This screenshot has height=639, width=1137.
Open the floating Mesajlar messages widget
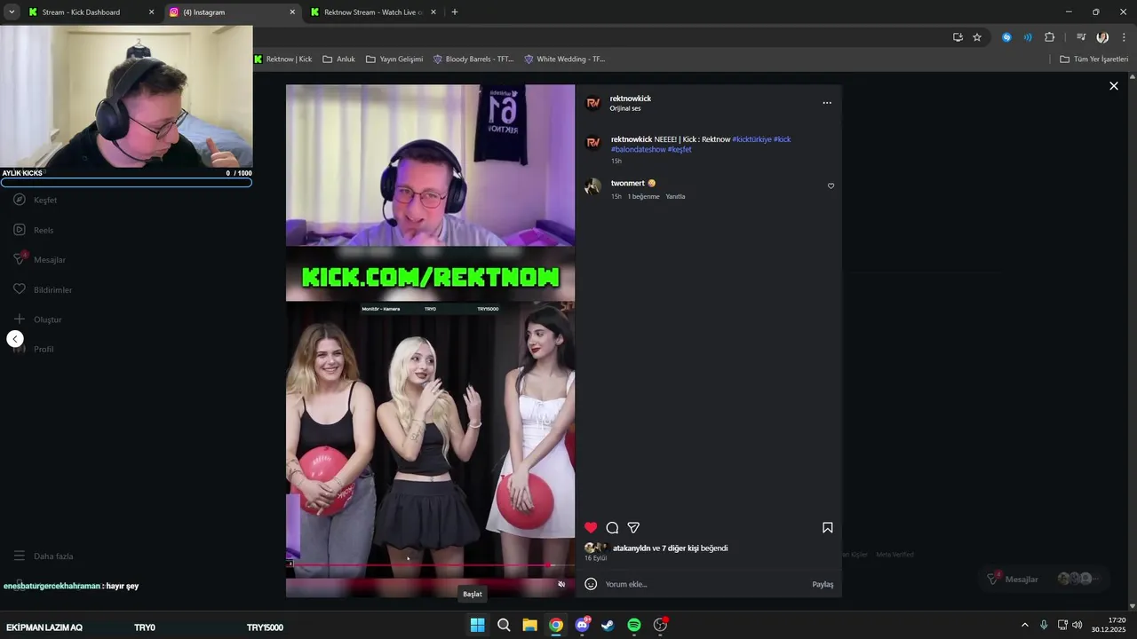coord(1043,579)
